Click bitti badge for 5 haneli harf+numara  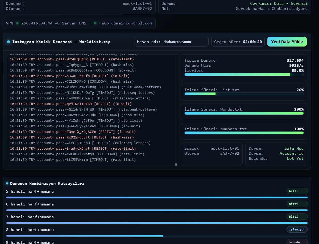click(x=297, y=191)
